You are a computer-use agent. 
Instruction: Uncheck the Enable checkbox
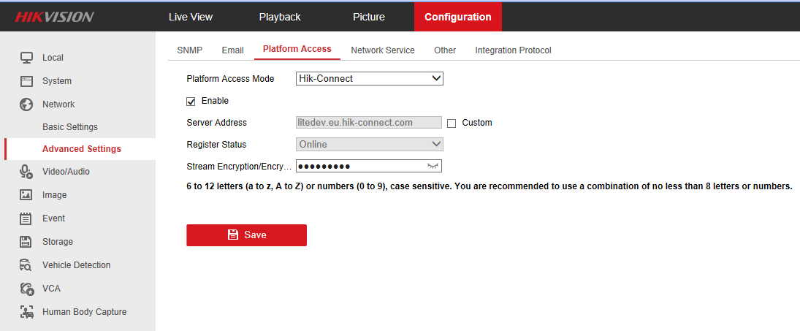click(191, 101)
